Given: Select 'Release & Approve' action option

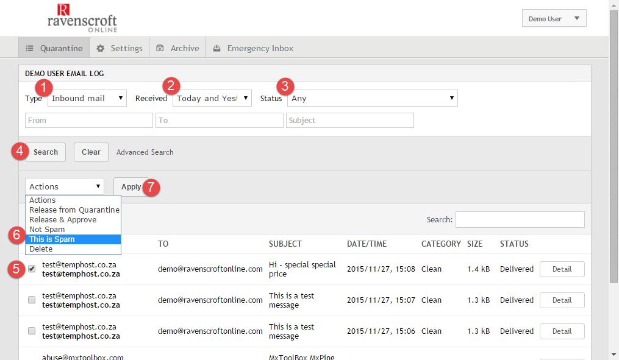Looking at the screenshot, I should click(x=63, y=220).
